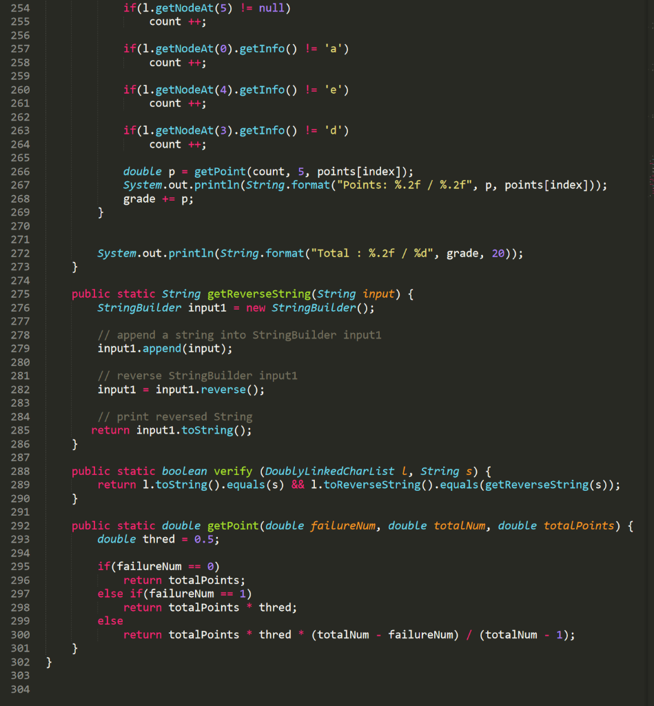
Task: Click the '// print reversed String' comment
Action: tap(175, 416)
